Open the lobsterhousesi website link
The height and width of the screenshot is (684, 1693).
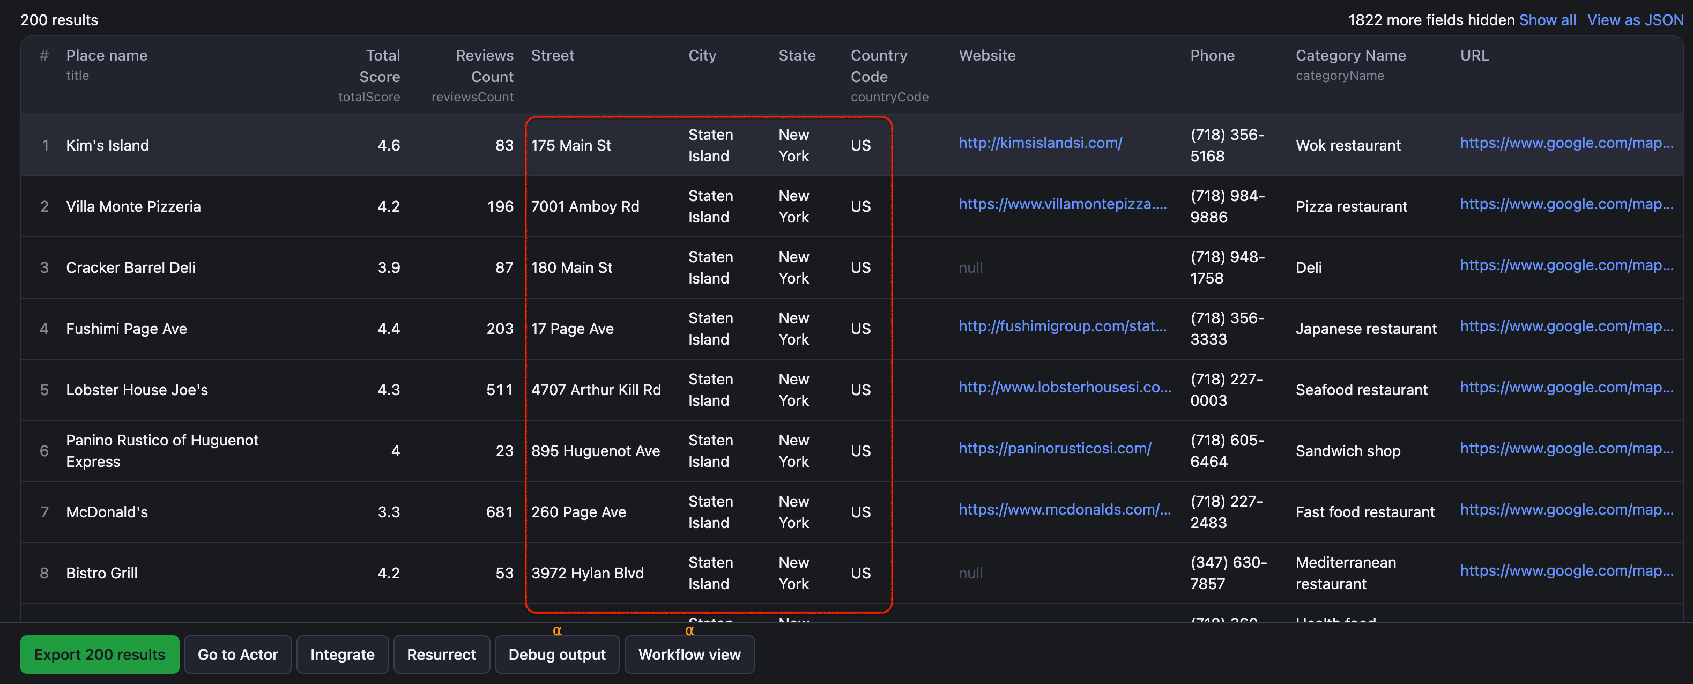coord(1065,387)
